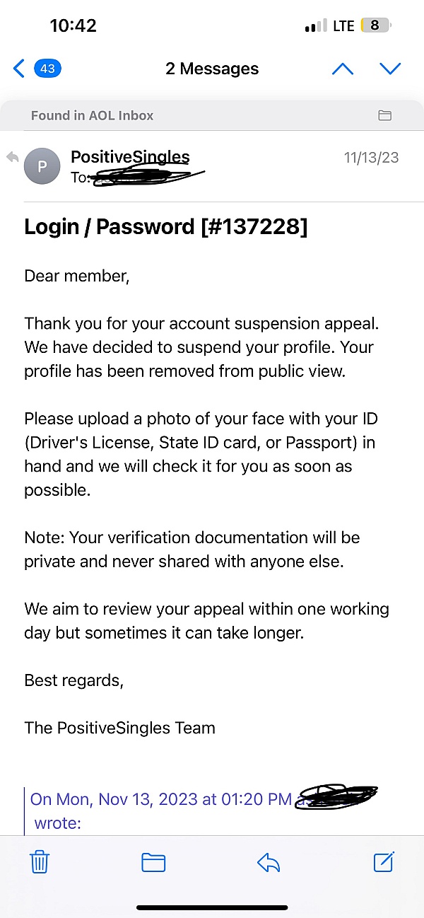Image resolution: width=424 pixels, height=918 pixels.
Task: Tap the Login / Password subject line
Action: click(x=166, y=227)
